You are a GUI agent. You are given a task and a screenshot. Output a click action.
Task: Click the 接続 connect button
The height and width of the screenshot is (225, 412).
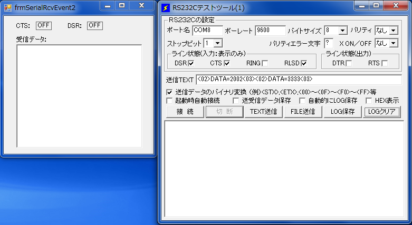point(185,112)
